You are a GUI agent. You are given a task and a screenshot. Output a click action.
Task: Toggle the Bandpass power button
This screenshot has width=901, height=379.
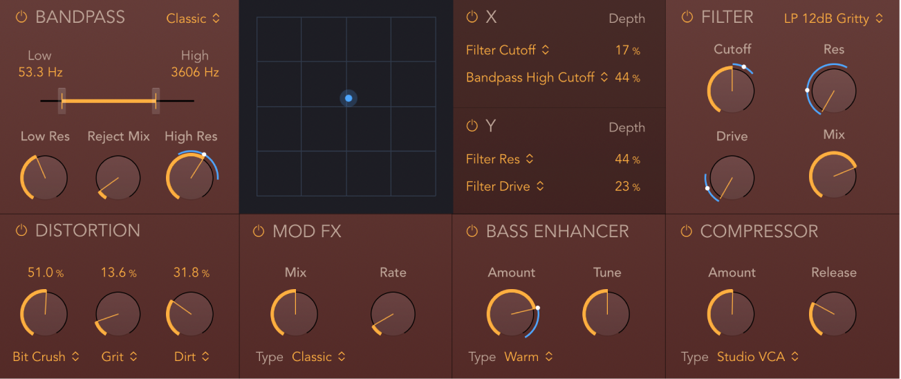click(x=21, y=17)
